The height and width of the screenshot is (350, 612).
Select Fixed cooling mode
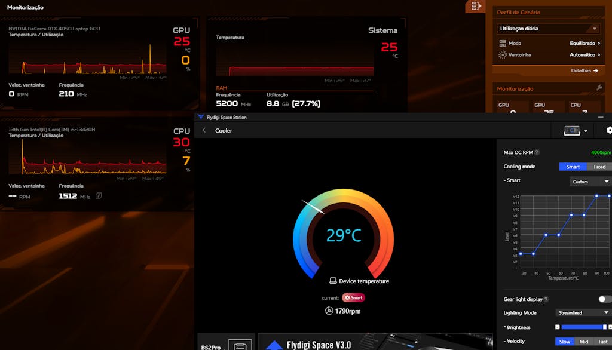pos(599,167)
